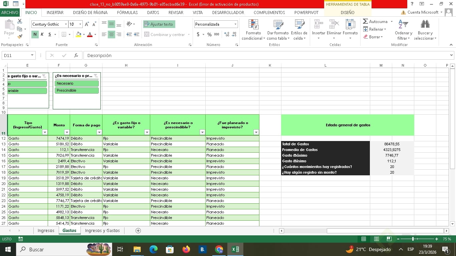Image resolution: width=456 pixels, height=256 pixels.
Task: Click the Eliminar cells icon
Action: click(334, 25)
